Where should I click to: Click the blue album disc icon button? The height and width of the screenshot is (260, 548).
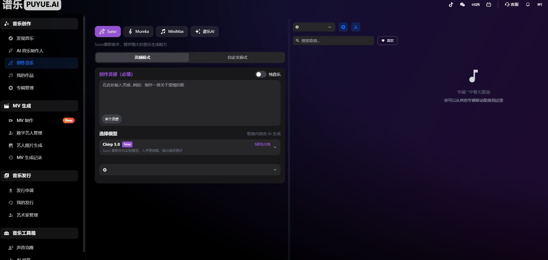click(x=343, y=27)
